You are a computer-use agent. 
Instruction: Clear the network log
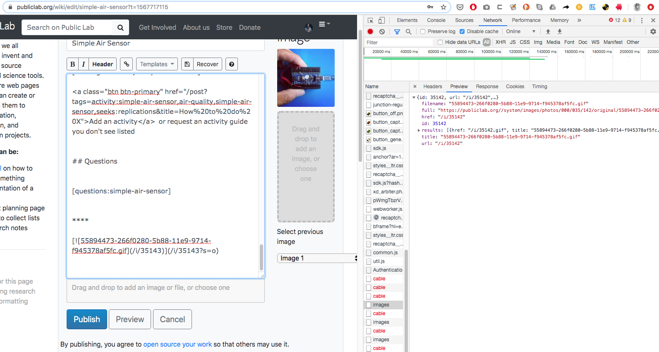[382, 31]
